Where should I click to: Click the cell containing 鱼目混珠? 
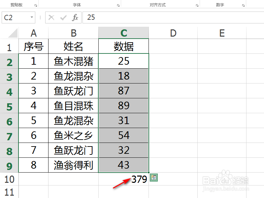[x=73, y=106]
